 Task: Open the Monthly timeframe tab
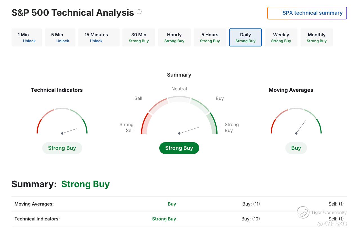(x=317, y=37)
